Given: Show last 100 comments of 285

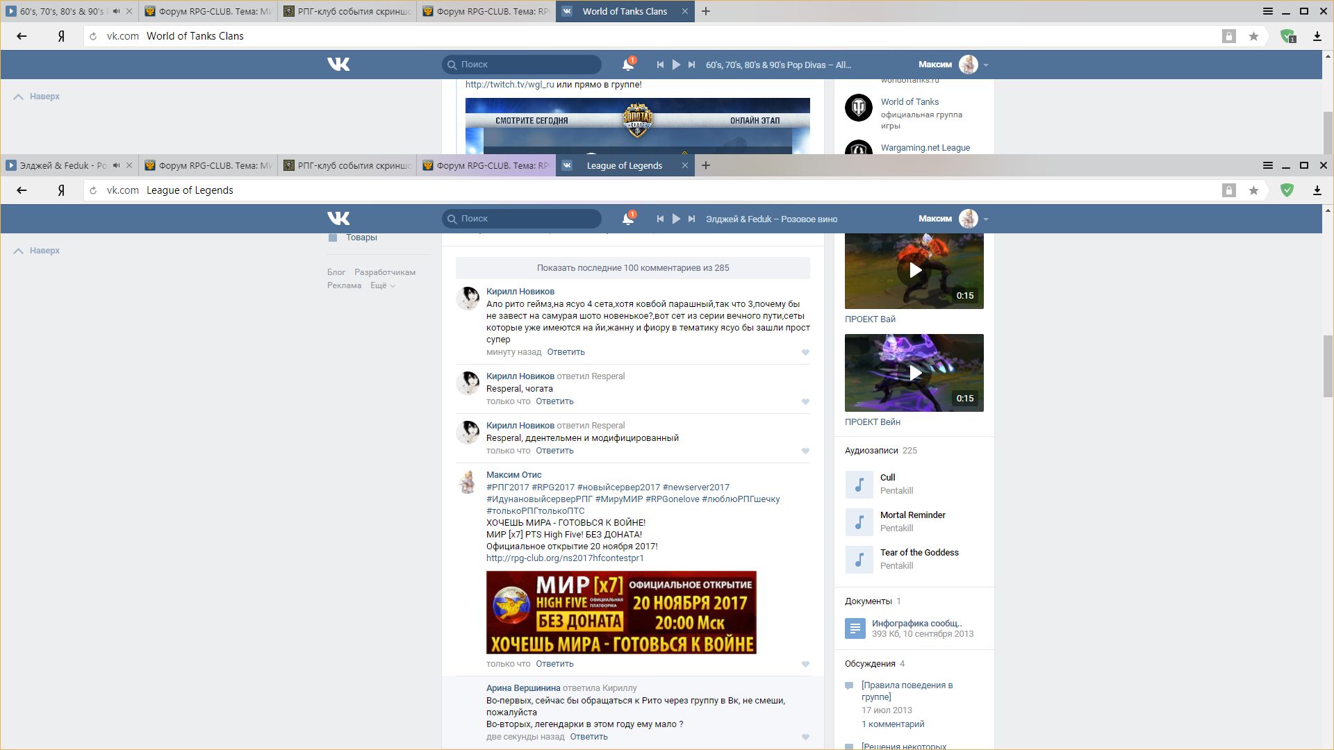Looking at the screenshot, I should [x=632, y=268].
